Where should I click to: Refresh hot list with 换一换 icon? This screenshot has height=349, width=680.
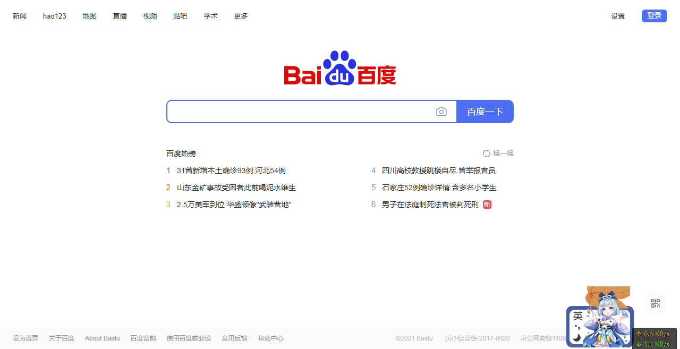[487, 154]
